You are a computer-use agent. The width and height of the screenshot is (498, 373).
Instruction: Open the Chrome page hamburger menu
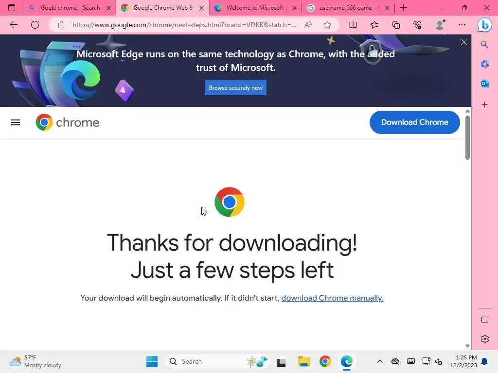pyautogui.click(x=16, y=122)
